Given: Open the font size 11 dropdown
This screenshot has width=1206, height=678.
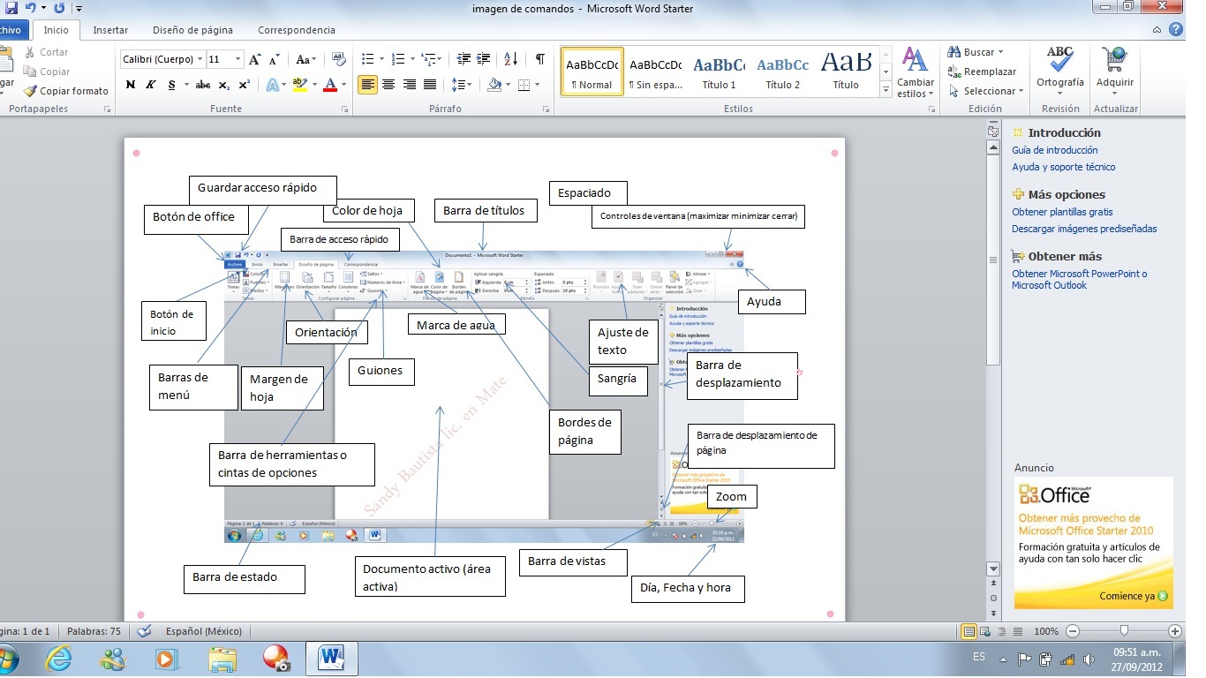Looking at the screenshot, I should pyautogui.click(x=237, y=59).
